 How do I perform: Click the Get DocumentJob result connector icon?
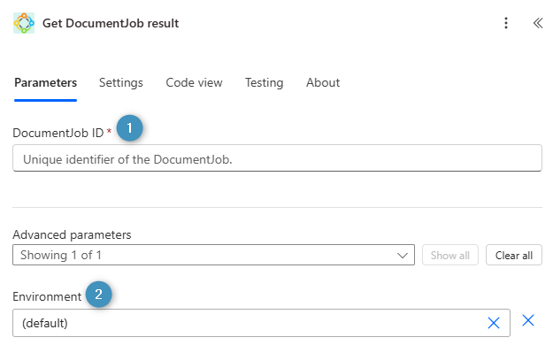(x=24, y=23)
